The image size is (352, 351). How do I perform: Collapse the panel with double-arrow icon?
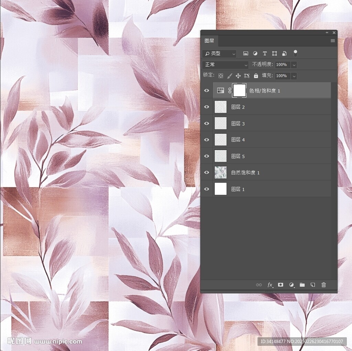point(327,33)
